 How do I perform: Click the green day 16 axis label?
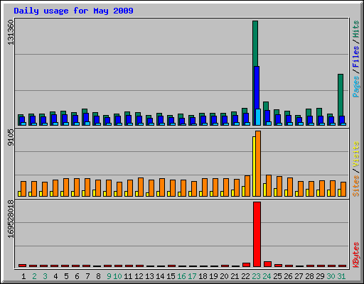point(181,276)
